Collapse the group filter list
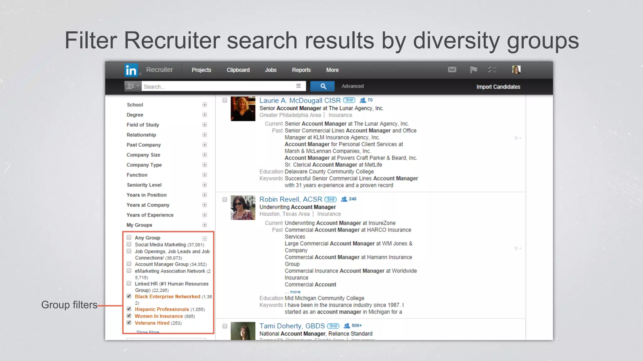This screenshot has width=643, height=361. click(205, 238)
